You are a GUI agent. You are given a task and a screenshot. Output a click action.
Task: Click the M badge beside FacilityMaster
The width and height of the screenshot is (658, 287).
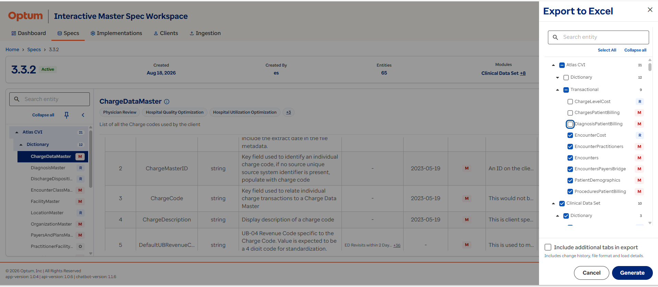point(80,202)
